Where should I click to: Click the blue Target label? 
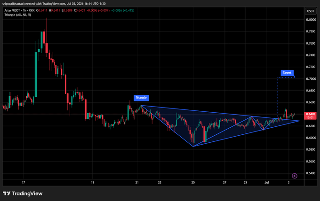(287, 73)
